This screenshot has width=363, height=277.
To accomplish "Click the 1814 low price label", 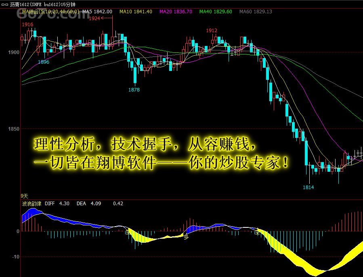I will pyautogui.click(x=308, y=187).
